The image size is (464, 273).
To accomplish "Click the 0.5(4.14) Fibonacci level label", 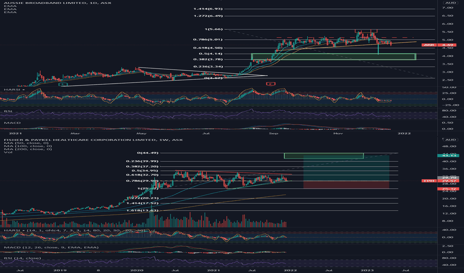I will pyautogui.click(x=211, y=54).
